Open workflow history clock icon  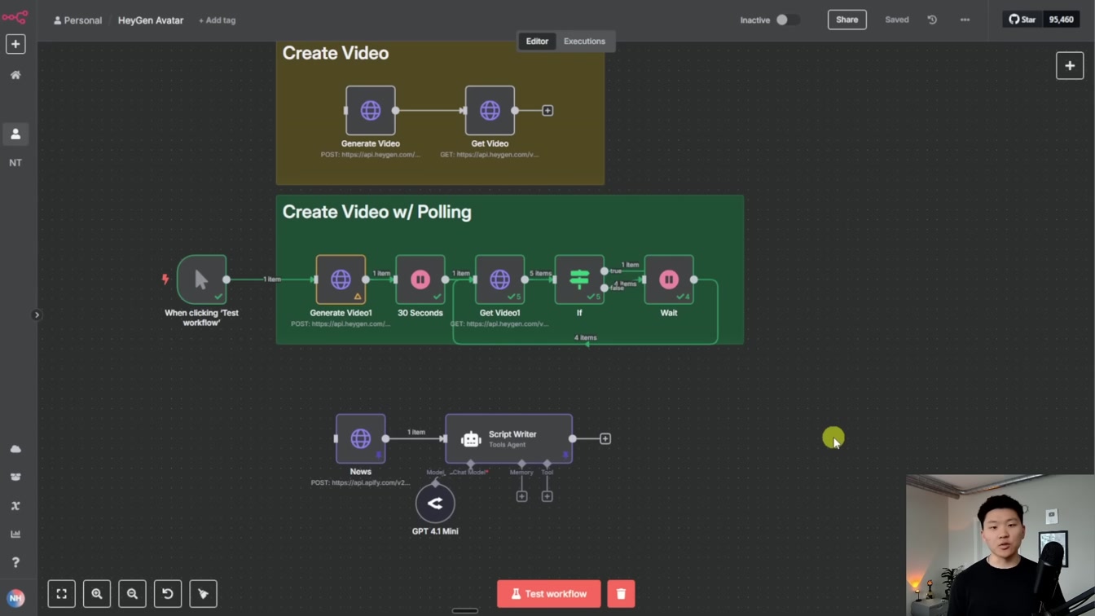pos(932,20)
